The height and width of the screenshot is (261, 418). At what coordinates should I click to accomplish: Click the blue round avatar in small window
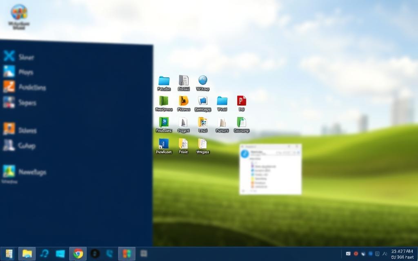(x=245, y=154)
